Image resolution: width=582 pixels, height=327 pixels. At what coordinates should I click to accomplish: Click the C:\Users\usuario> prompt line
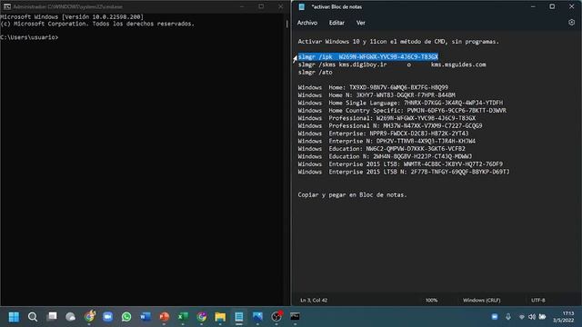pyautogui.click(x=29, y=37)
